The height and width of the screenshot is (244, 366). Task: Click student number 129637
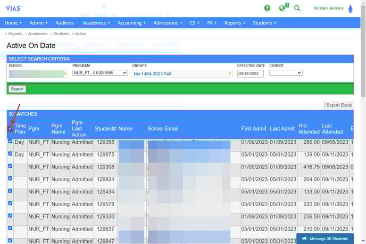(105, 229)
